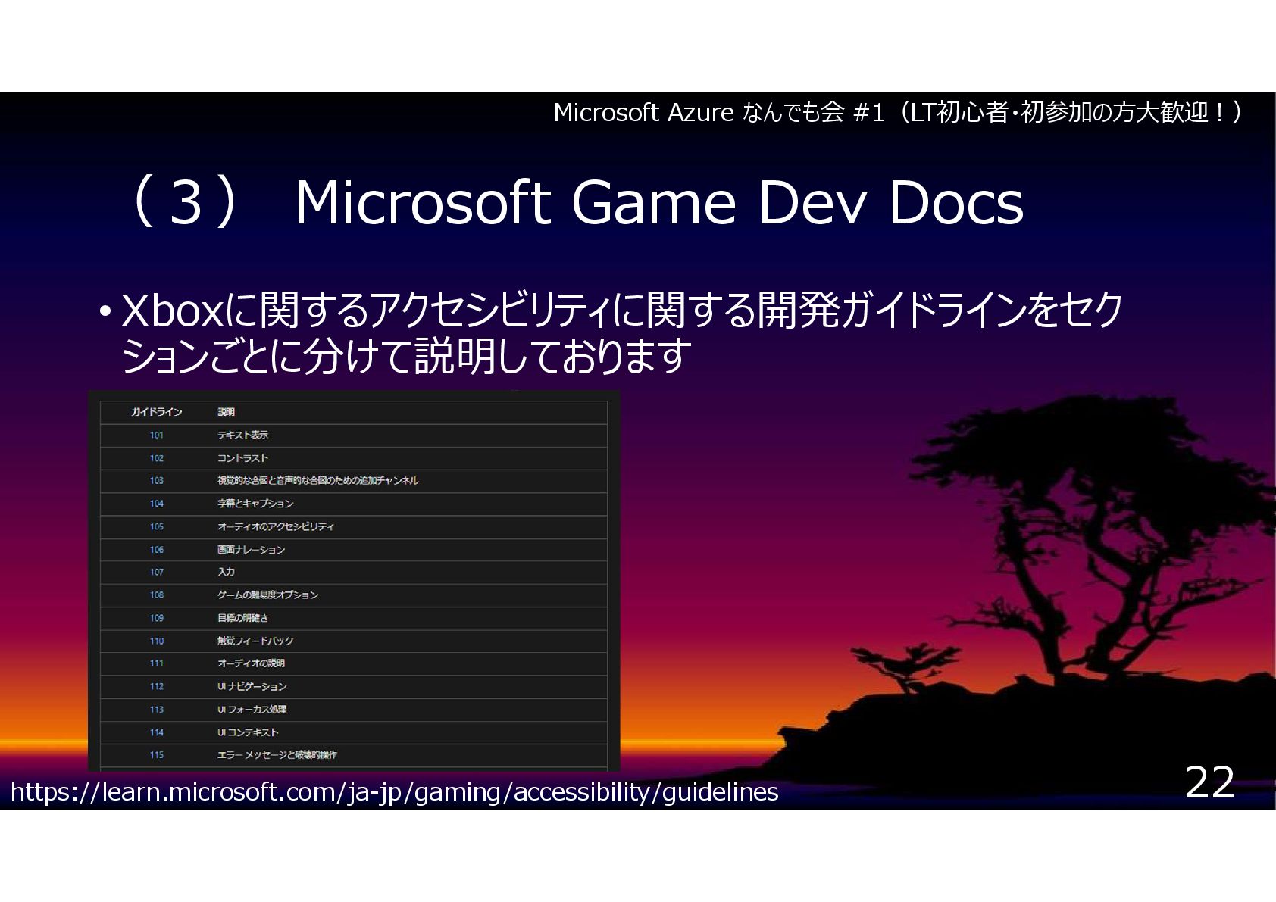Open guideline link 109

pos(156,618)
